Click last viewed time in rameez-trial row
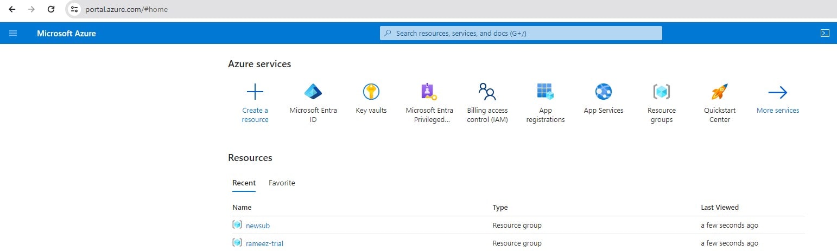837x251 pixels. point(730,243)
